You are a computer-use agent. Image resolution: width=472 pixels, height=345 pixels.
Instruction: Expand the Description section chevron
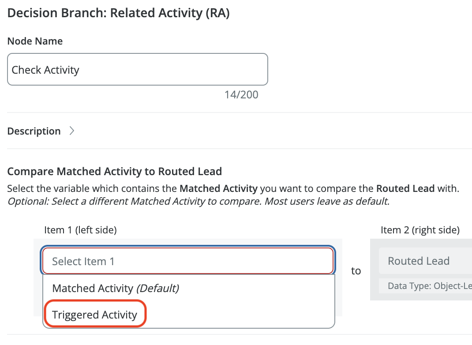tap(71, 131)
